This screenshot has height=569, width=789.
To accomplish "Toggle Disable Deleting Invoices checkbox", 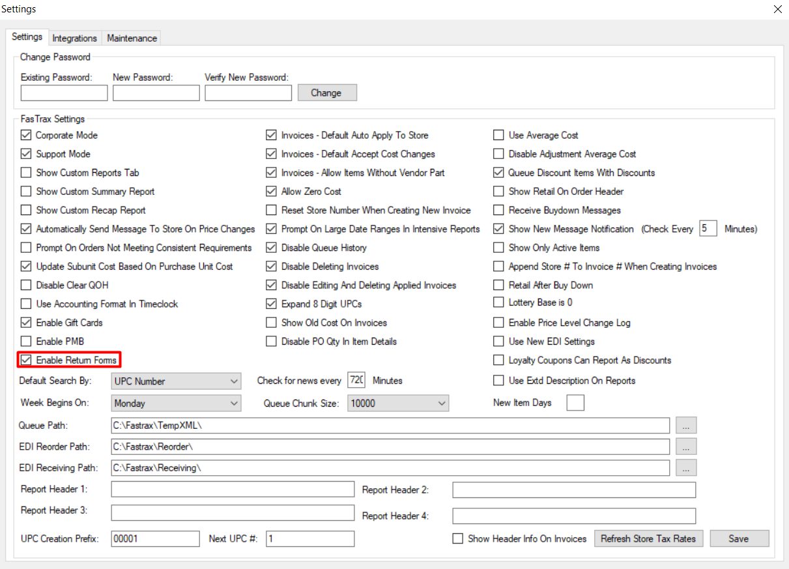I will click(x=272, y=267).
